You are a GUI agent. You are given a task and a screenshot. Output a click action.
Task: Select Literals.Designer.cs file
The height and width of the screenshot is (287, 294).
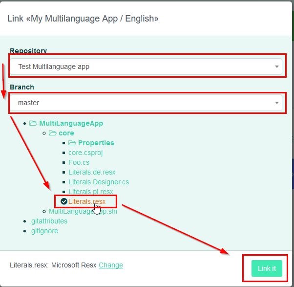click(98, 182)
